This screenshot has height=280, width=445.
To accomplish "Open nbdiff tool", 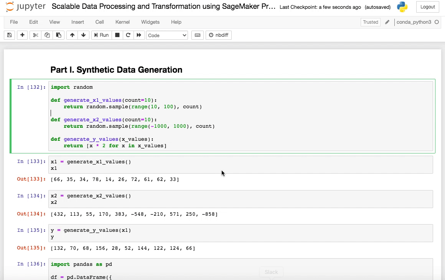I will coord(219,35).
